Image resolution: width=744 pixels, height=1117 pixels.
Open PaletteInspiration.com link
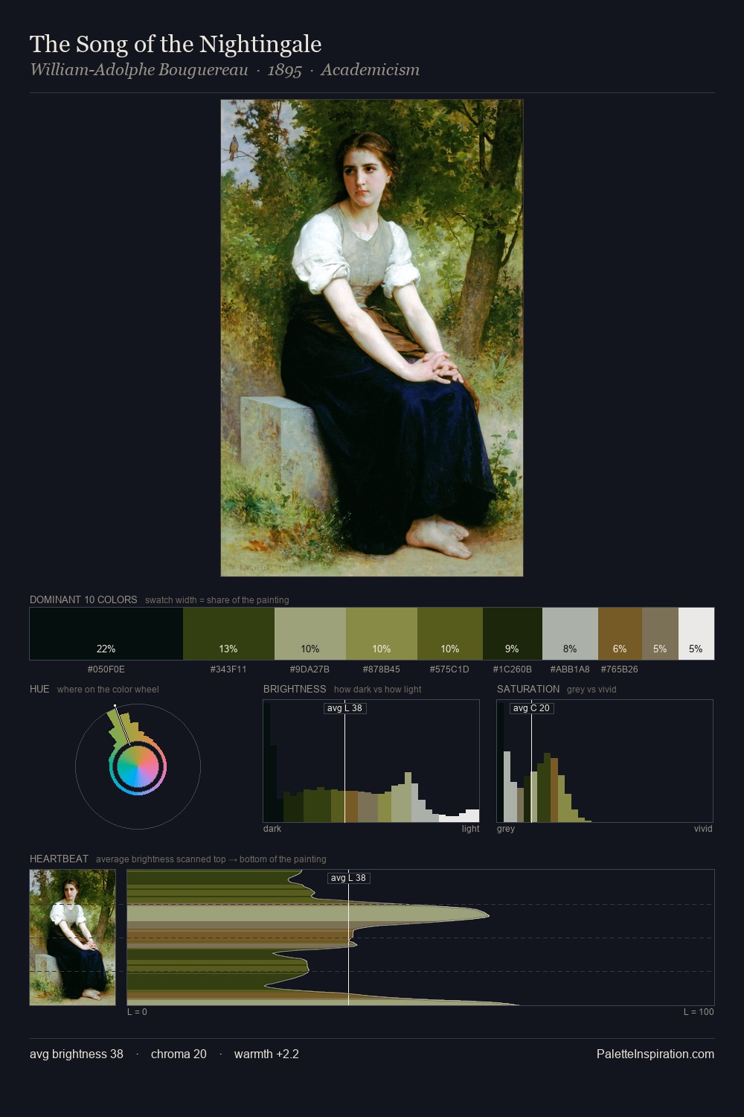click(655, 1054)
